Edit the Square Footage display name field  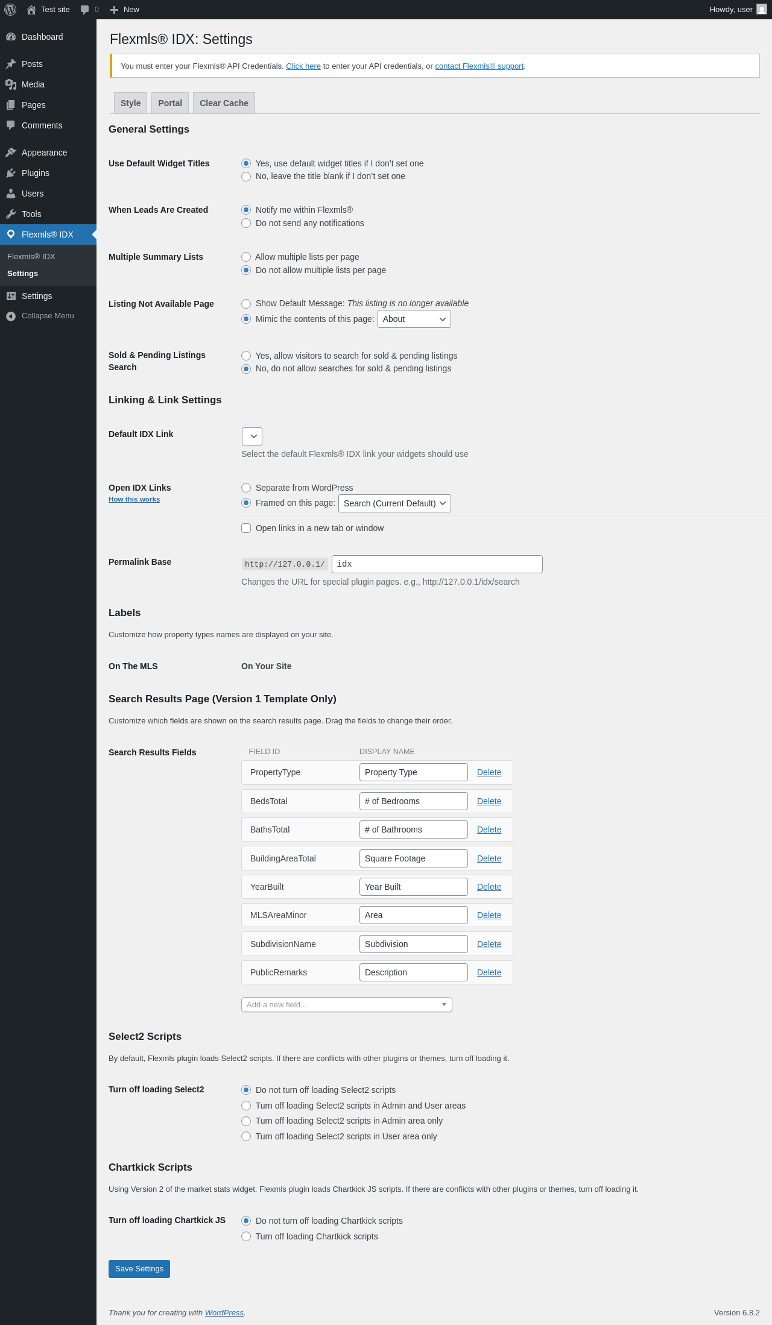coord(414,858)
